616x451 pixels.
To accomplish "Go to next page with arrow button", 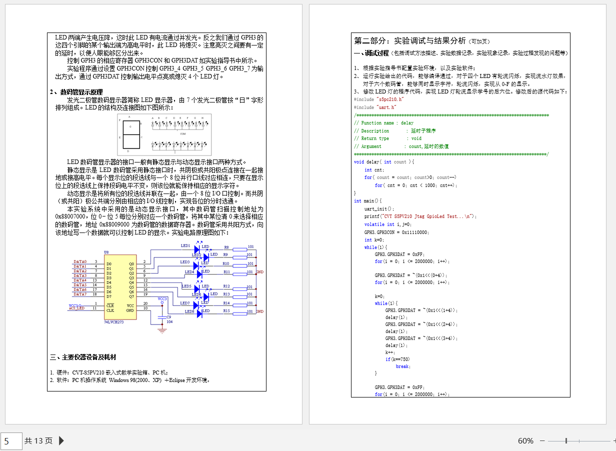I will [x=61, y=440].
